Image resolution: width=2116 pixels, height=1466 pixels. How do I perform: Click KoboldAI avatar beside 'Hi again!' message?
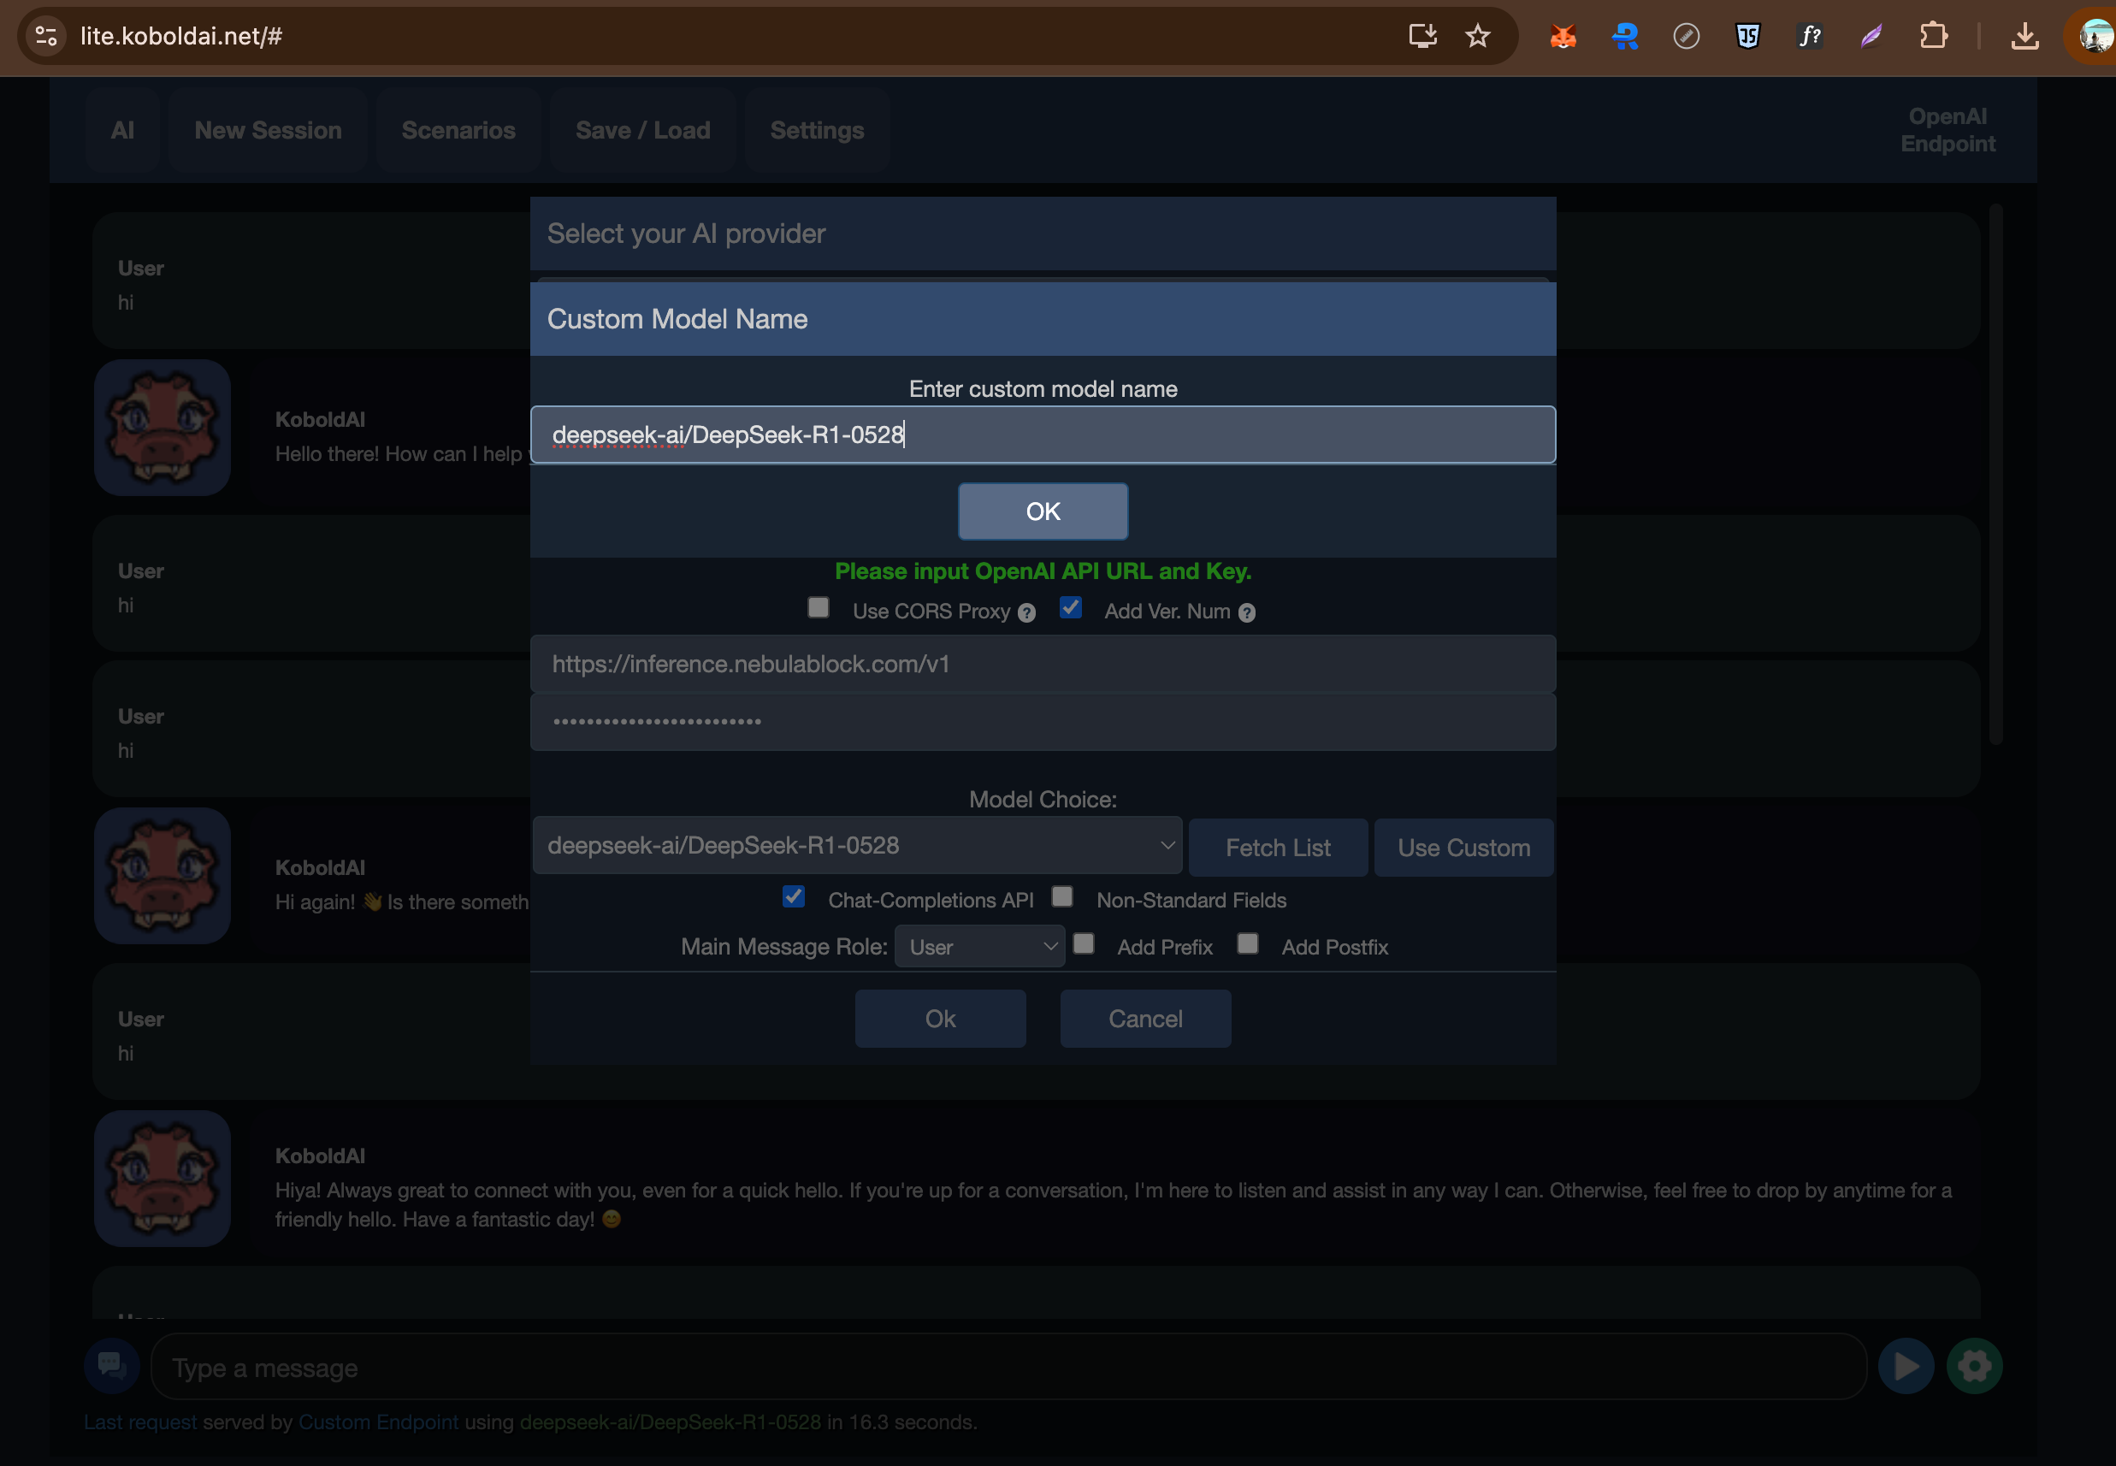[x=163, y=875]
